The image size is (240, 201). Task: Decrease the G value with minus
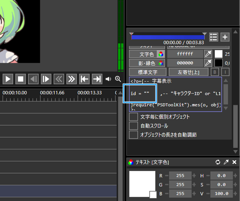[x=166, y=185]
